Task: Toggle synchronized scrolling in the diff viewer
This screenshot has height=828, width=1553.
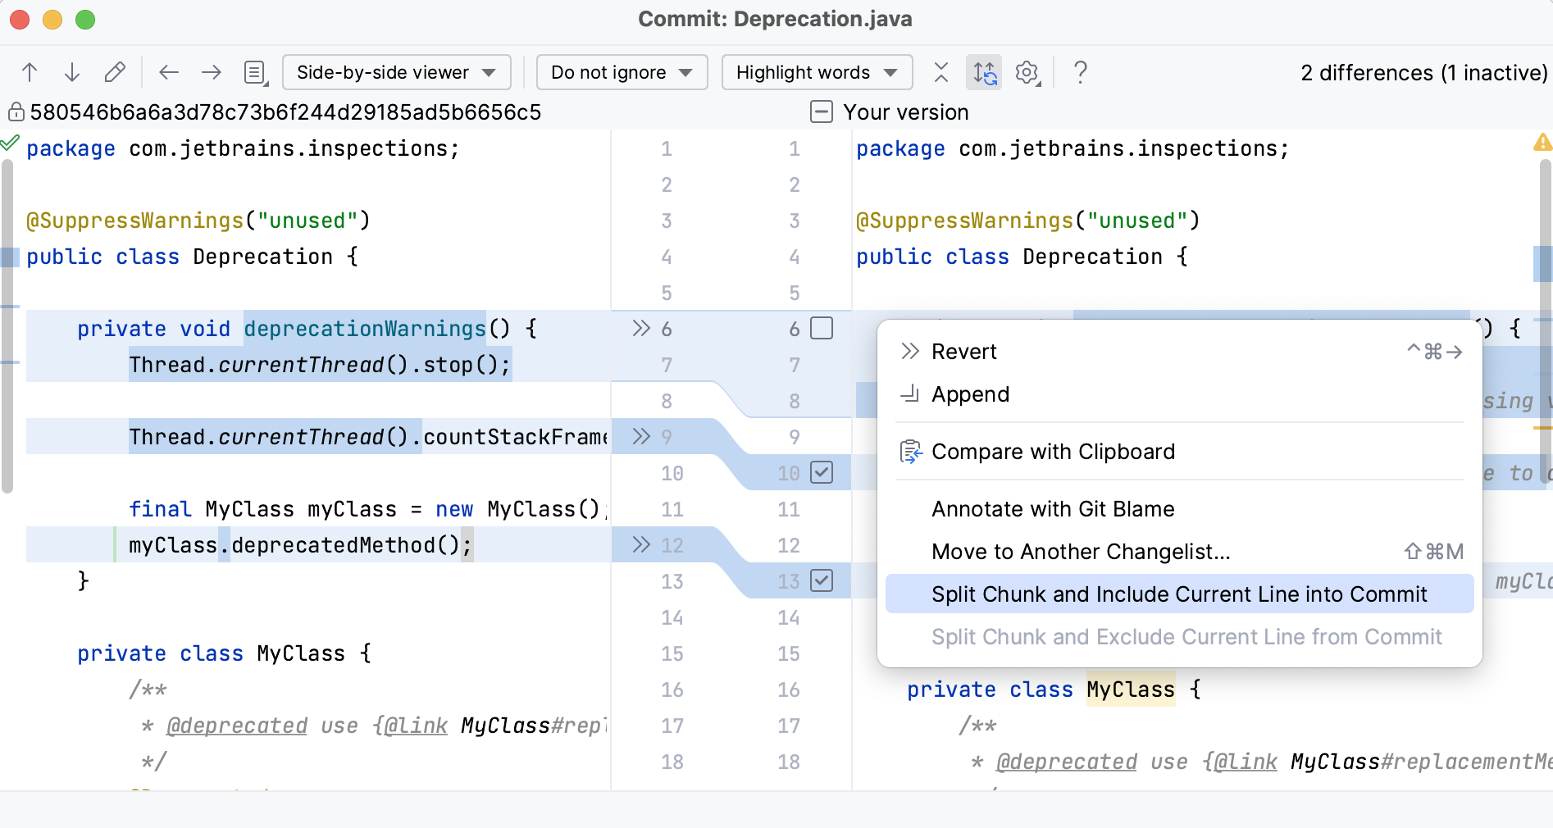Action: (x=984, y=72)
